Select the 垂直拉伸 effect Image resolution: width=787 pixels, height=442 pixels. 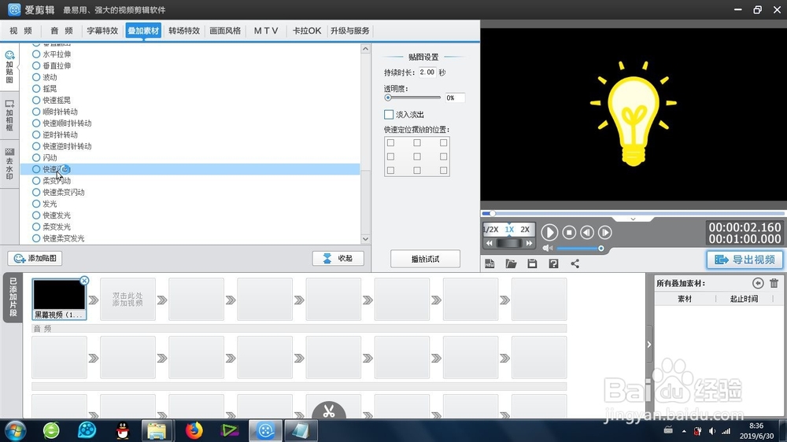point(51,66)
